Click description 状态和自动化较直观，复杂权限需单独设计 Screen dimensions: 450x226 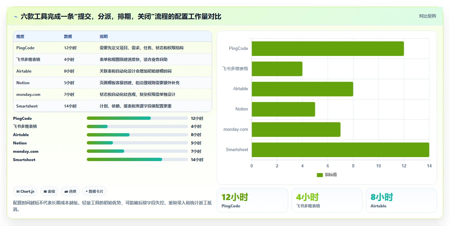(138, 95)
